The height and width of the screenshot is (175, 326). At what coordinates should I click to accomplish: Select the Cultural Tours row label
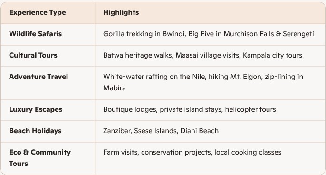pos(33,55)
